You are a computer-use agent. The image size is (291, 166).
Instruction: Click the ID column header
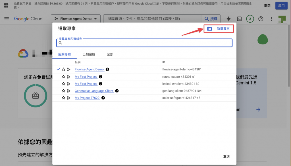pyautogui.click(x=163, y=62)
